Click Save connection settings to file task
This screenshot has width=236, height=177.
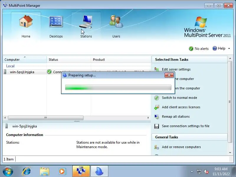click(x=186, y=126)
